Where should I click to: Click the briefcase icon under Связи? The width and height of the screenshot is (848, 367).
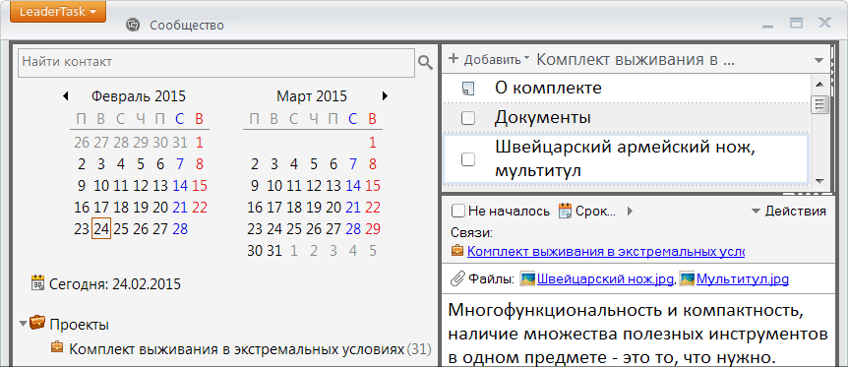tap(457, 251)
